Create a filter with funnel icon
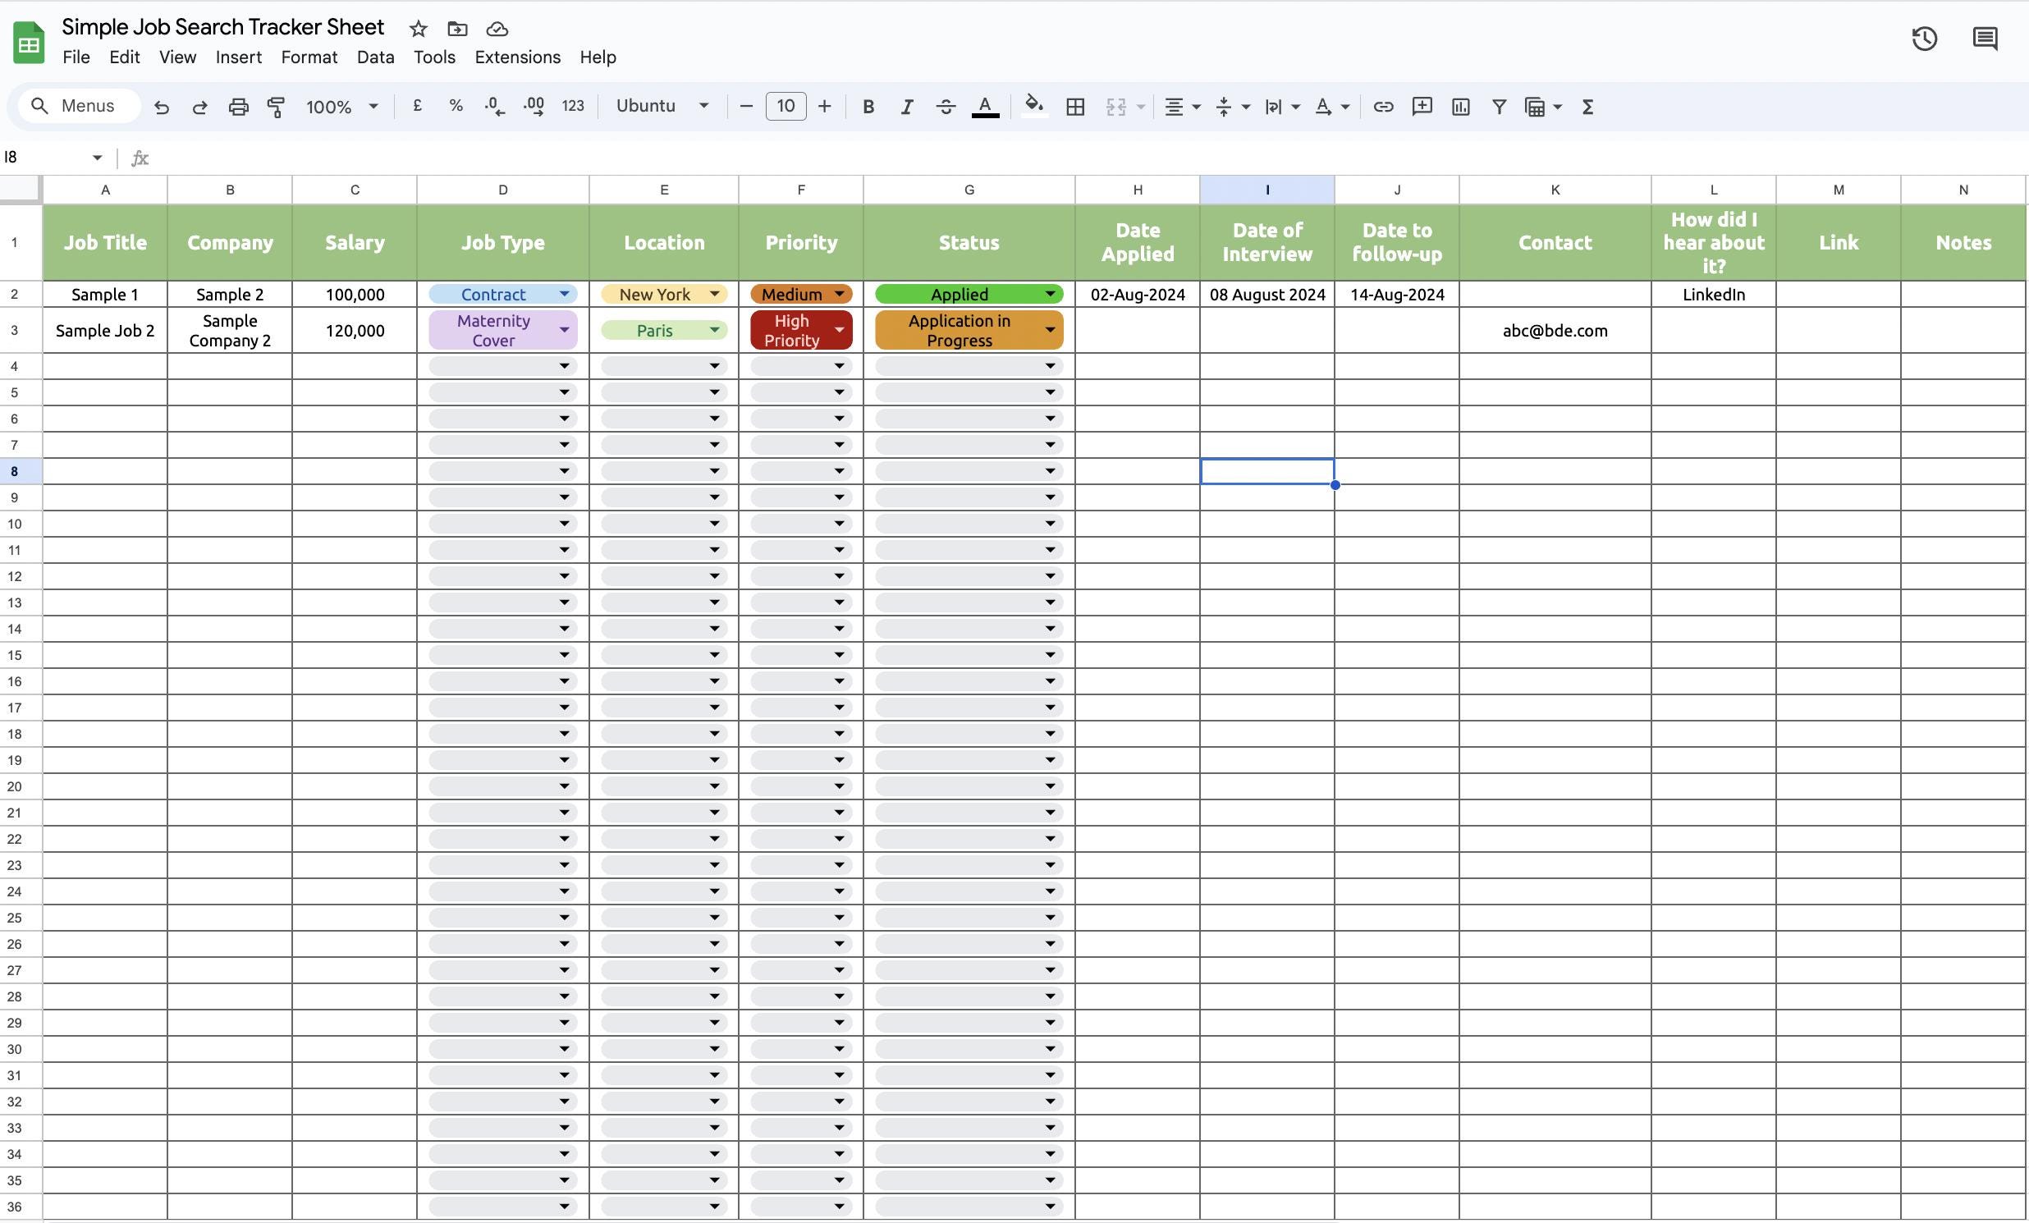The height and width of the screenshot is (1223, 2029). pos(1499,106)
